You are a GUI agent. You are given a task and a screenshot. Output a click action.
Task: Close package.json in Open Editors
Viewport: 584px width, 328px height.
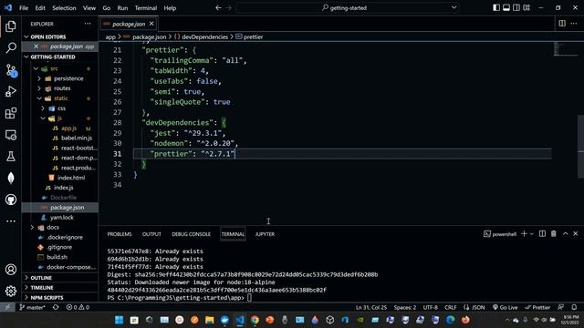(36, 46)
